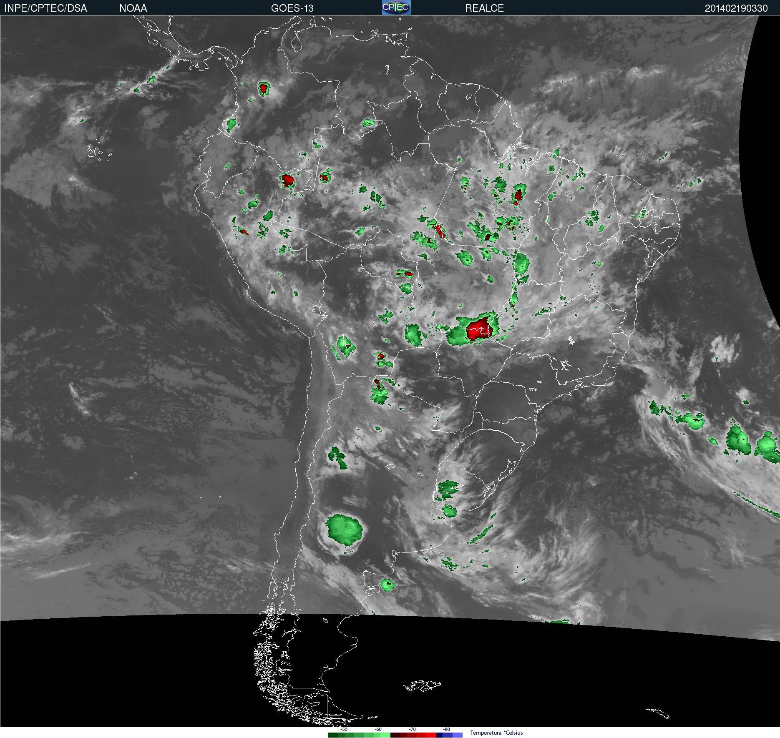Screen dimensions: 780x738
Task: Click the -70 legend tick label
Action: pos(412,729)
